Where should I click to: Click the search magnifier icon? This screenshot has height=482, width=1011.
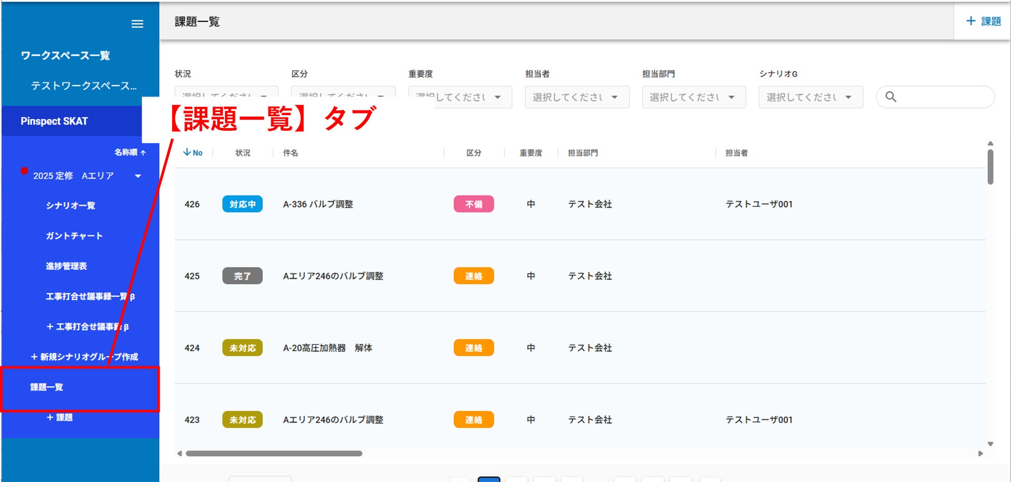[x=891, y=97]
